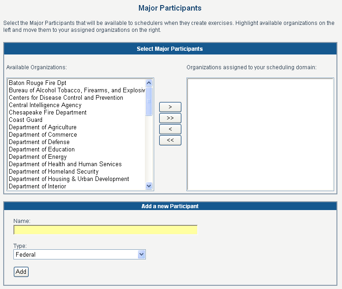Select Department of Commerce
The width and height of the screenshot is (342, 289).
coord(77,135)
